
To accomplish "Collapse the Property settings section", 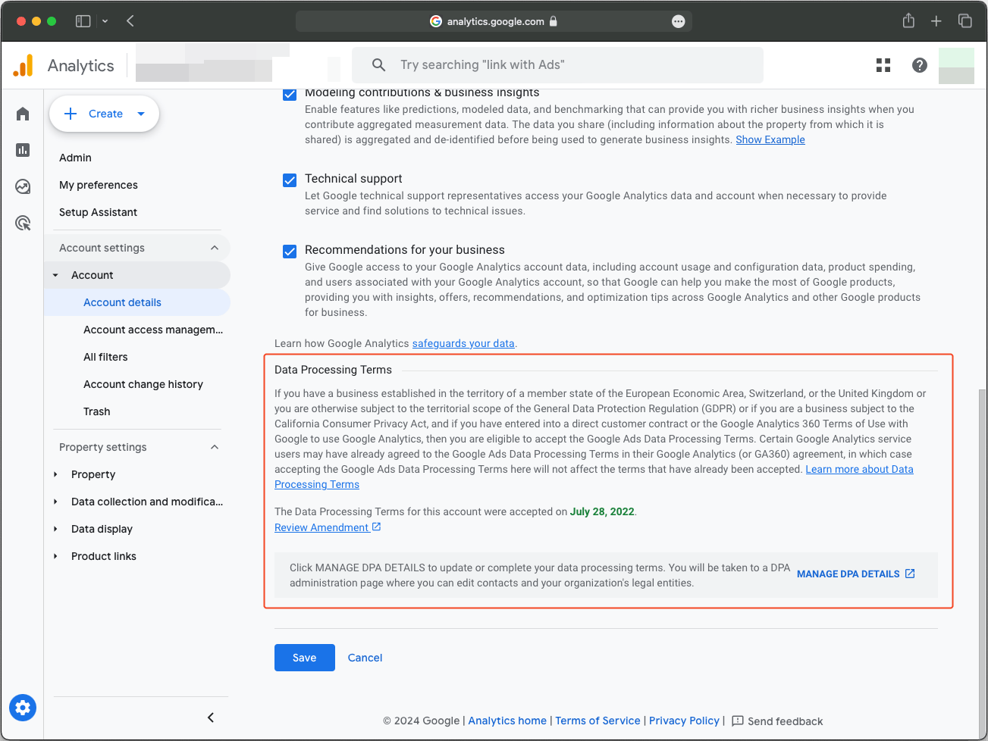I will coord(215,447).
